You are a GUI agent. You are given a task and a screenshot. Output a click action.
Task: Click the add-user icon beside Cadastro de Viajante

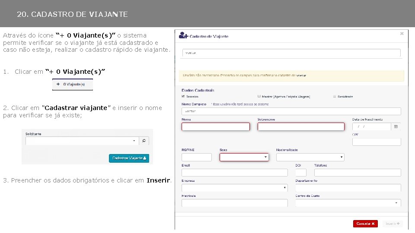pos(183,35)
